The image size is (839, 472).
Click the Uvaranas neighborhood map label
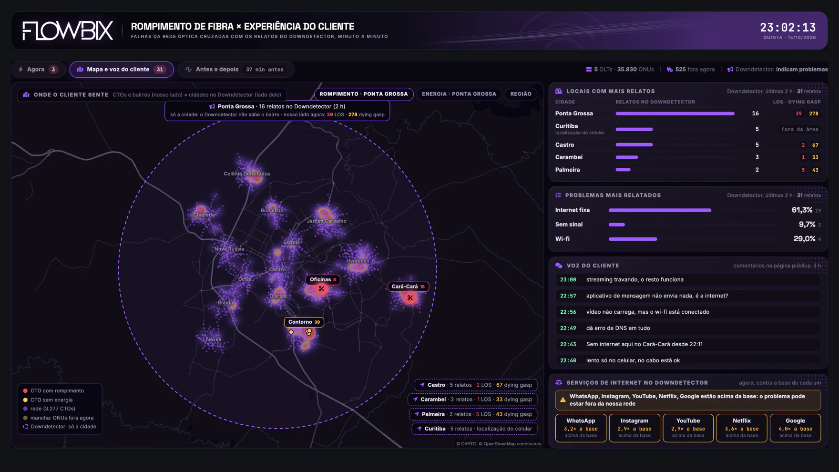pos(358,261)
